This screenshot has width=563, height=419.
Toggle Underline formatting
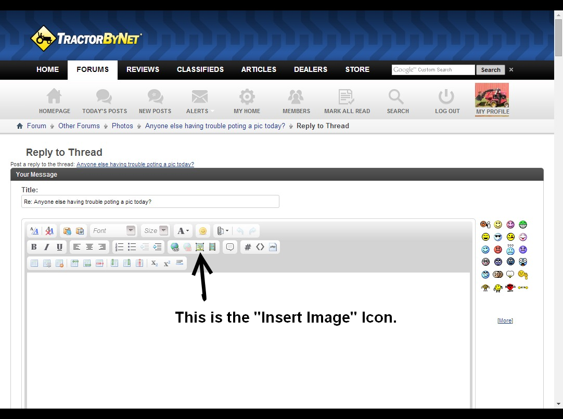59,247
